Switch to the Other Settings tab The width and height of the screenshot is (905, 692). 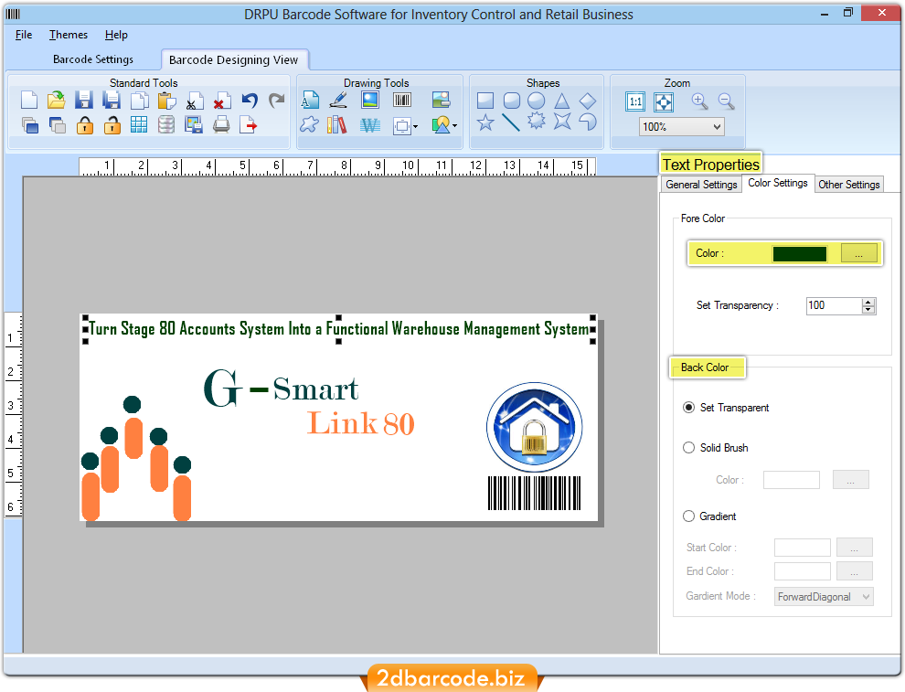pos(848,184)
